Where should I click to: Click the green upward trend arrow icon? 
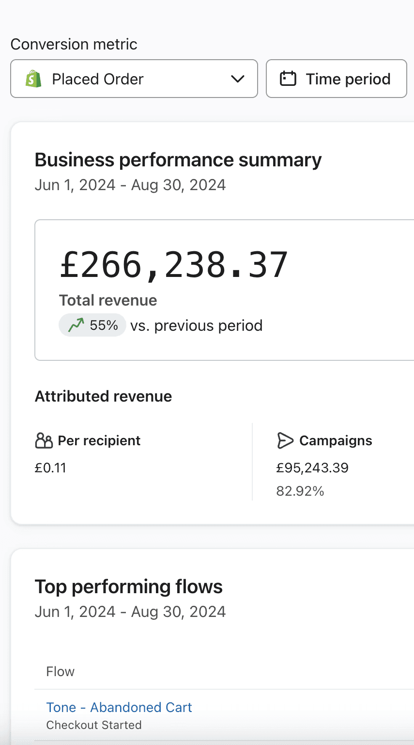point(76,325)
